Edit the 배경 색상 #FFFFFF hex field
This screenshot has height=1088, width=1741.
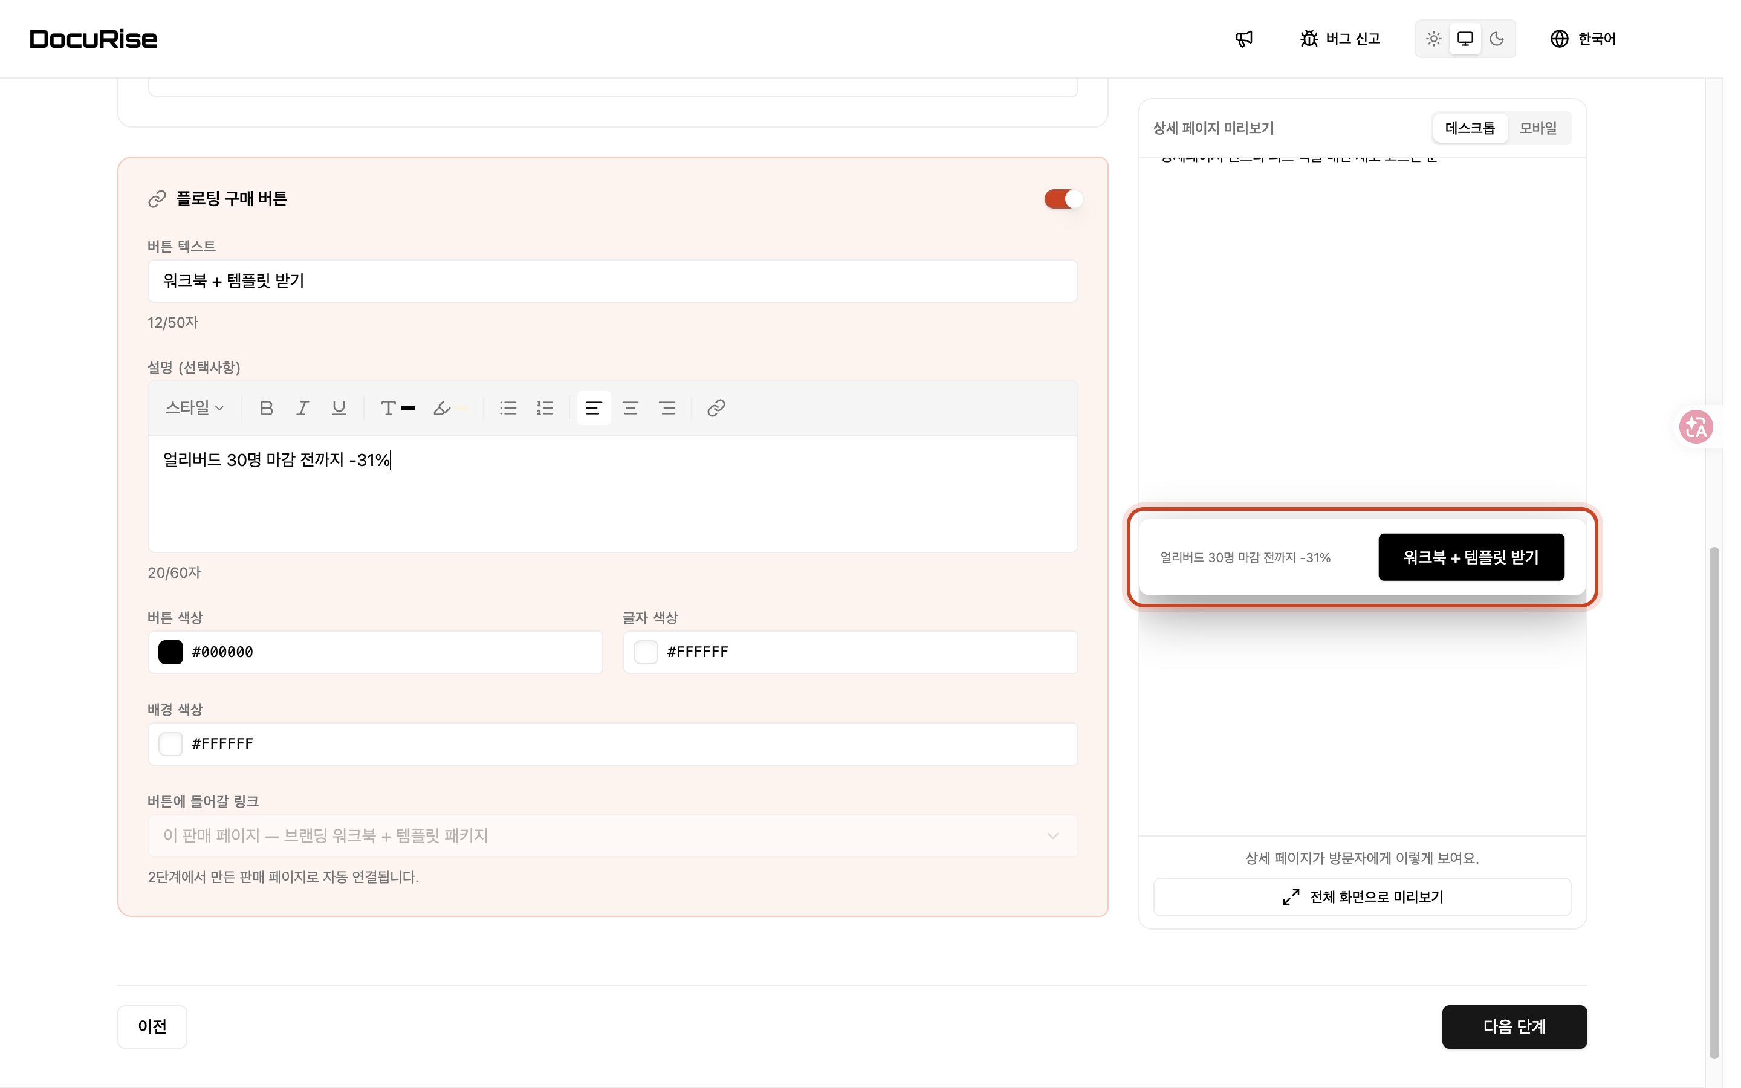click(612, 743)
